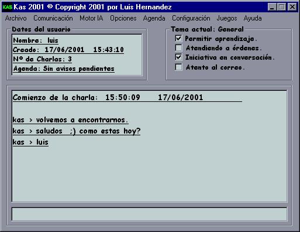The height and width of the screenshot is (232, 300).
Task: Click 'kas > saludos ;) como estas hoy?' message
Action: tap(77, 131)
